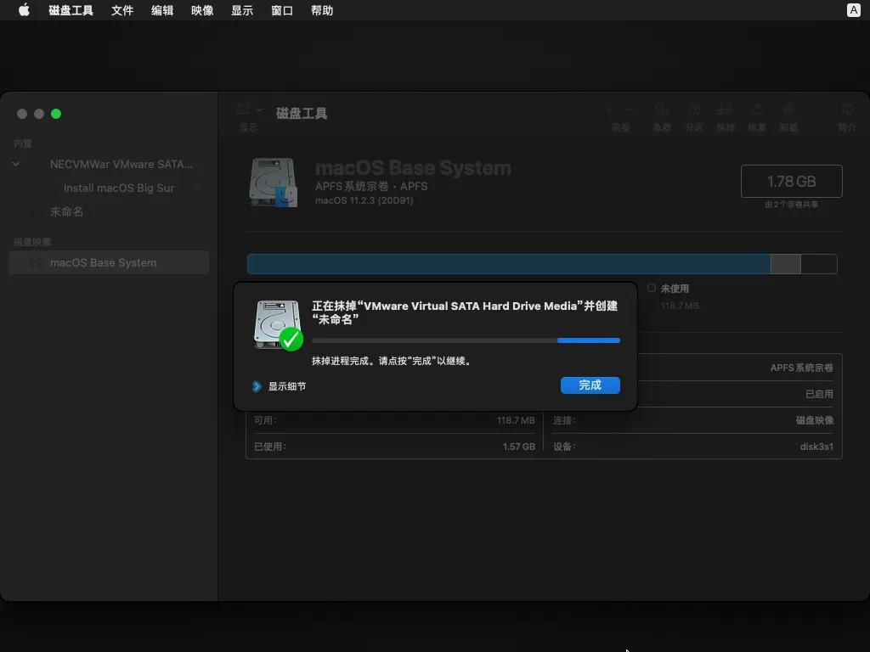Open the 文件 menu
870x652 pixels.
122,10
